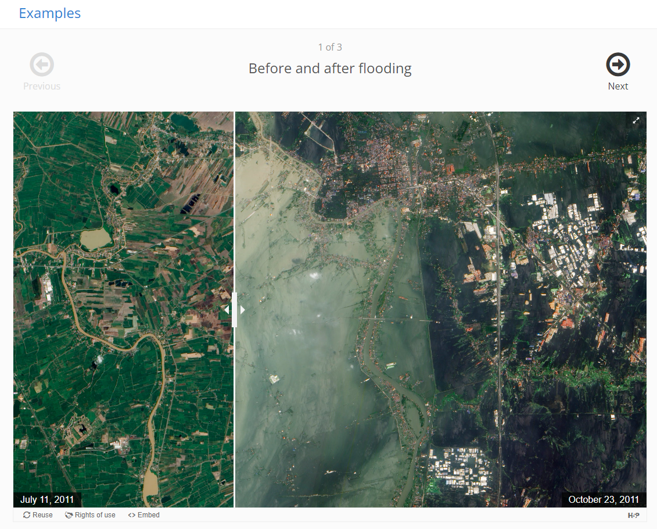
Task: Click the slider's left-pointing arrow
Action: point(227,310)
